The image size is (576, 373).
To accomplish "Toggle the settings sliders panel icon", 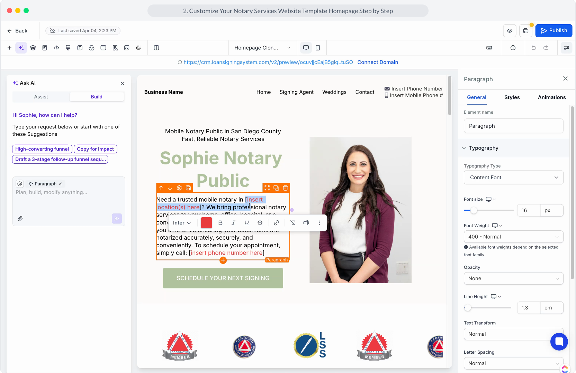I will tap(567, 48).
